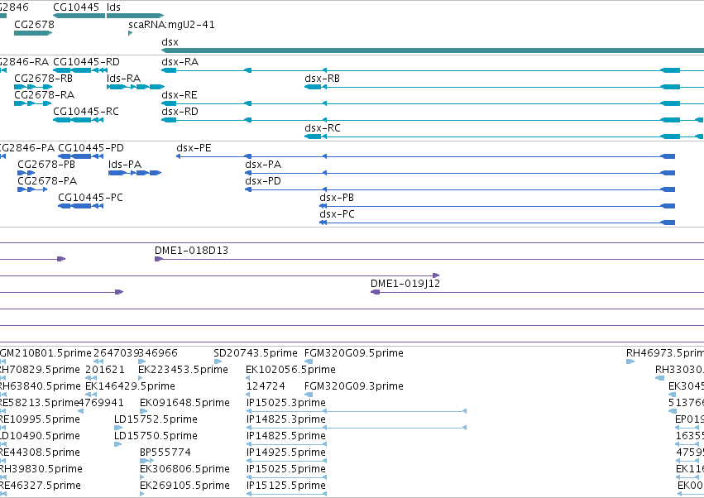The height and width of the screenshot is (498, 704).
Task: Click the DME1-018D13 clone label
Action: click(x=191, y=251)
